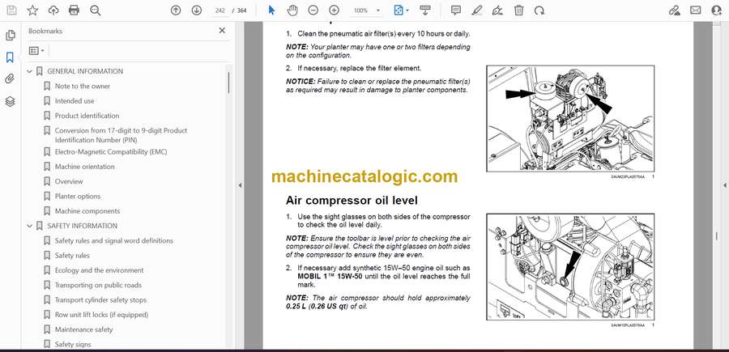This screenshot has height=352, width=729.
Task: Select the Machine orientation bookmark
Action: pyautogui.click(x=84, y=167)
